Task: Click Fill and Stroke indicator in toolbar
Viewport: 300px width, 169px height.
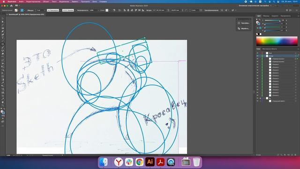Action: click(2, 112)
